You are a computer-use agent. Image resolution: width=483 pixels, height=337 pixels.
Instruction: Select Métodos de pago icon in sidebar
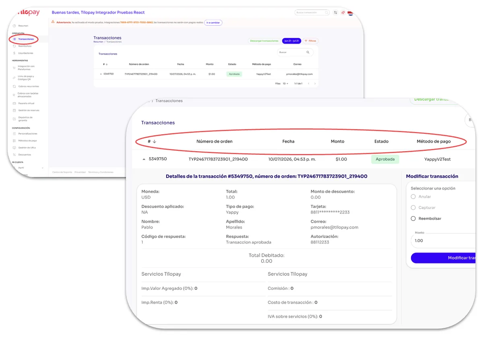pos(14,141)
